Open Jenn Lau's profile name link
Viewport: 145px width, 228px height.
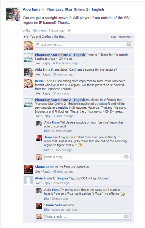[x=51, y=137]
